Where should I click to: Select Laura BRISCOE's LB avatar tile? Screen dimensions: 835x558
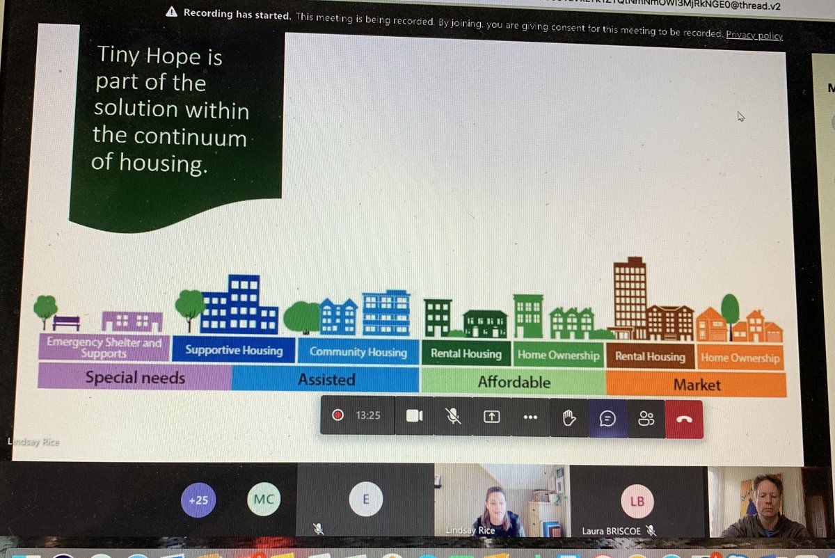click(637, 501)
